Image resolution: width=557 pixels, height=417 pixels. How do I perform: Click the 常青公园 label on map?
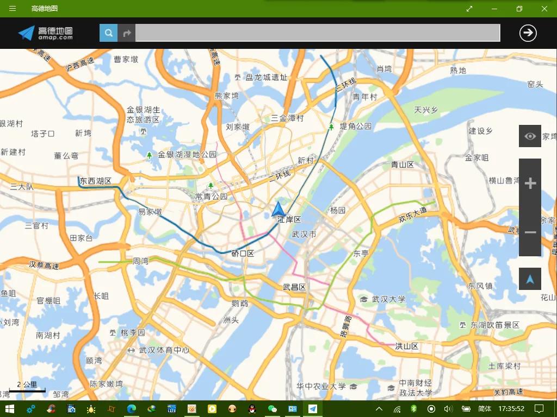pos(212,196)
